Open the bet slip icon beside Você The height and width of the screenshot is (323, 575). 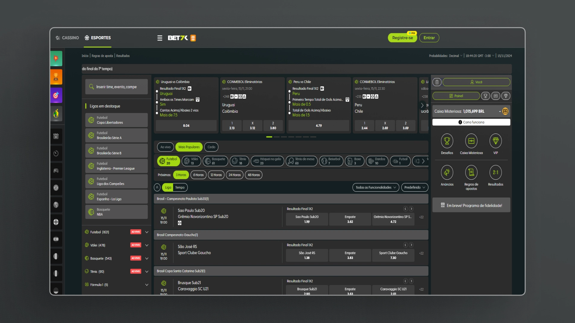437,82
